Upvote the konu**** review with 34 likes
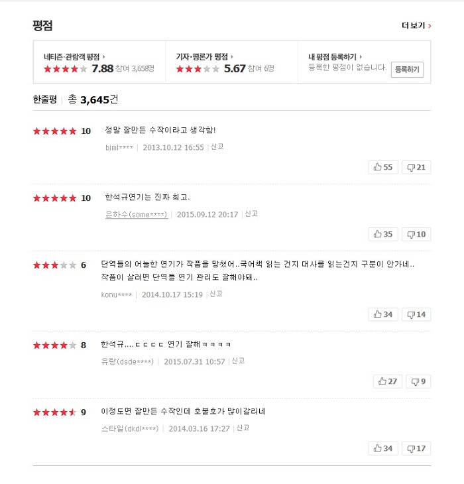The width and height of the screenshot is (464, 484). click(x=383, y=314)
